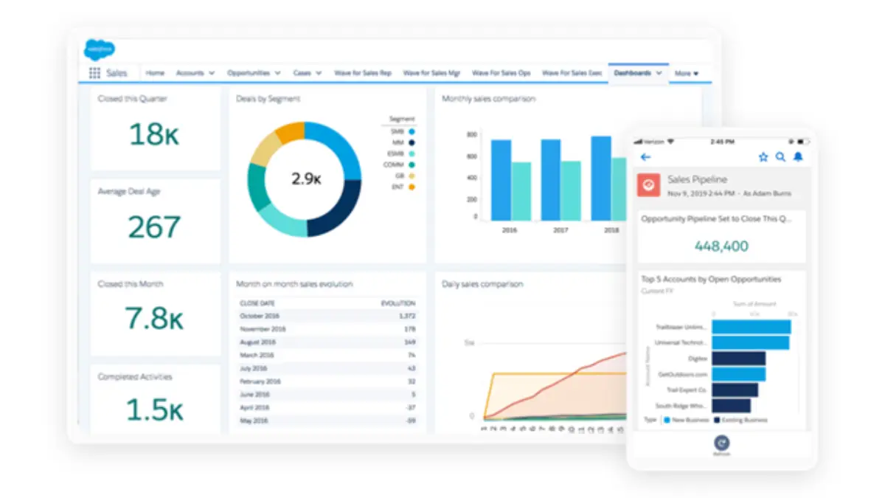Click the 2017 bar in monthly sales comparison
885x498 pixels.
(x=552, y=177)
